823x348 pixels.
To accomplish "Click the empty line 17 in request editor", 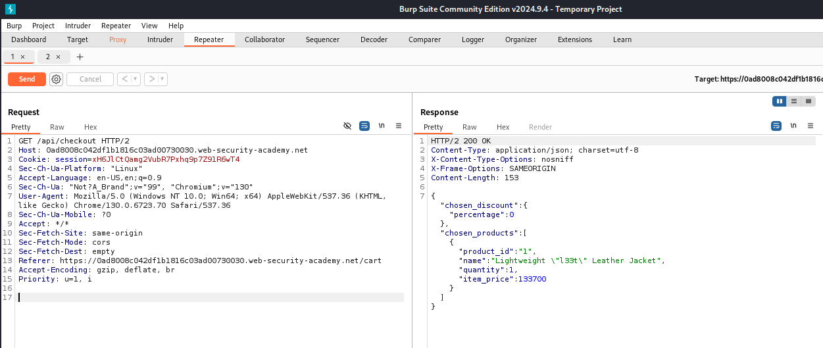I will point(211,297).
